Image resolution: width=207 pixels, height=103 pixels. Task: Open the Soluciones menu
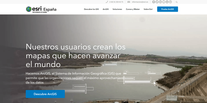point(117,9)
